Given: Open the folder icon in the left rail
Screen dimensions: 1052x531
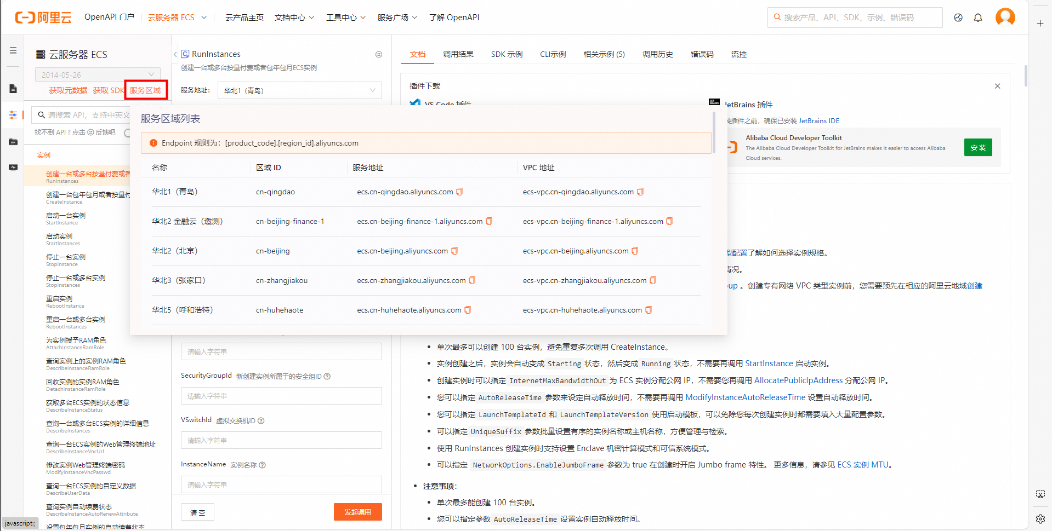Looking at the screenshot, I should (x=13, y=142).
